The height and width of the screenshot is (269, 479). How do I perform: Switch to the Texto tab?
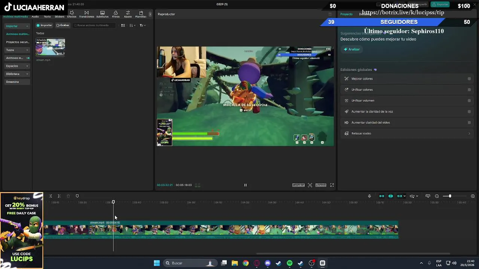[x=47, y=16]
